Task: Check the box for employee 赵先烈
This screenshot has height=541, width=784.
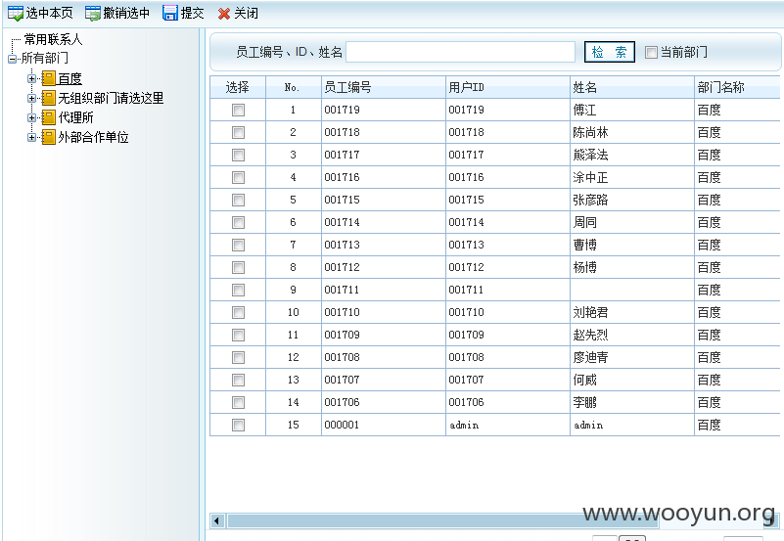Action: point(238,335)
